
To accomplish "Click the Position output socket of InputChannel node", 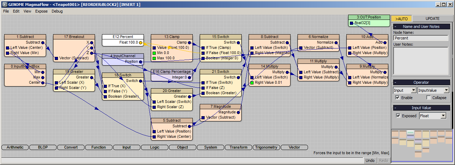I will (x=140, y=62).
